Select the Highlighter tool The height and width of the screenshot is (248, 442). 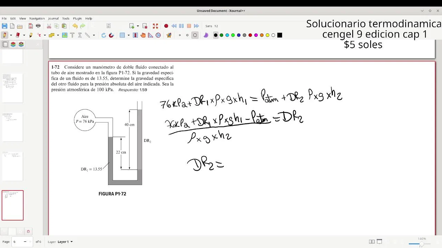[x=31, y=35]
